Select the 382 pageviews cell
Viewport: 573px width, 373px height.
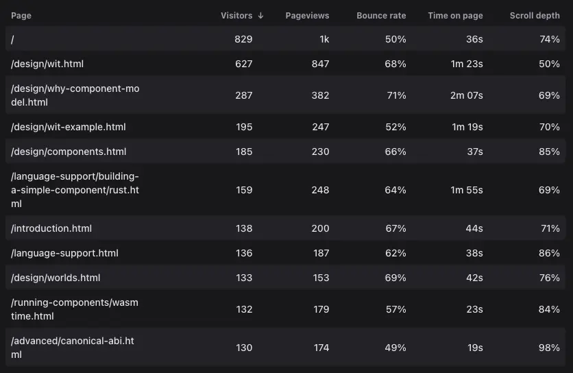click(320, 95)
